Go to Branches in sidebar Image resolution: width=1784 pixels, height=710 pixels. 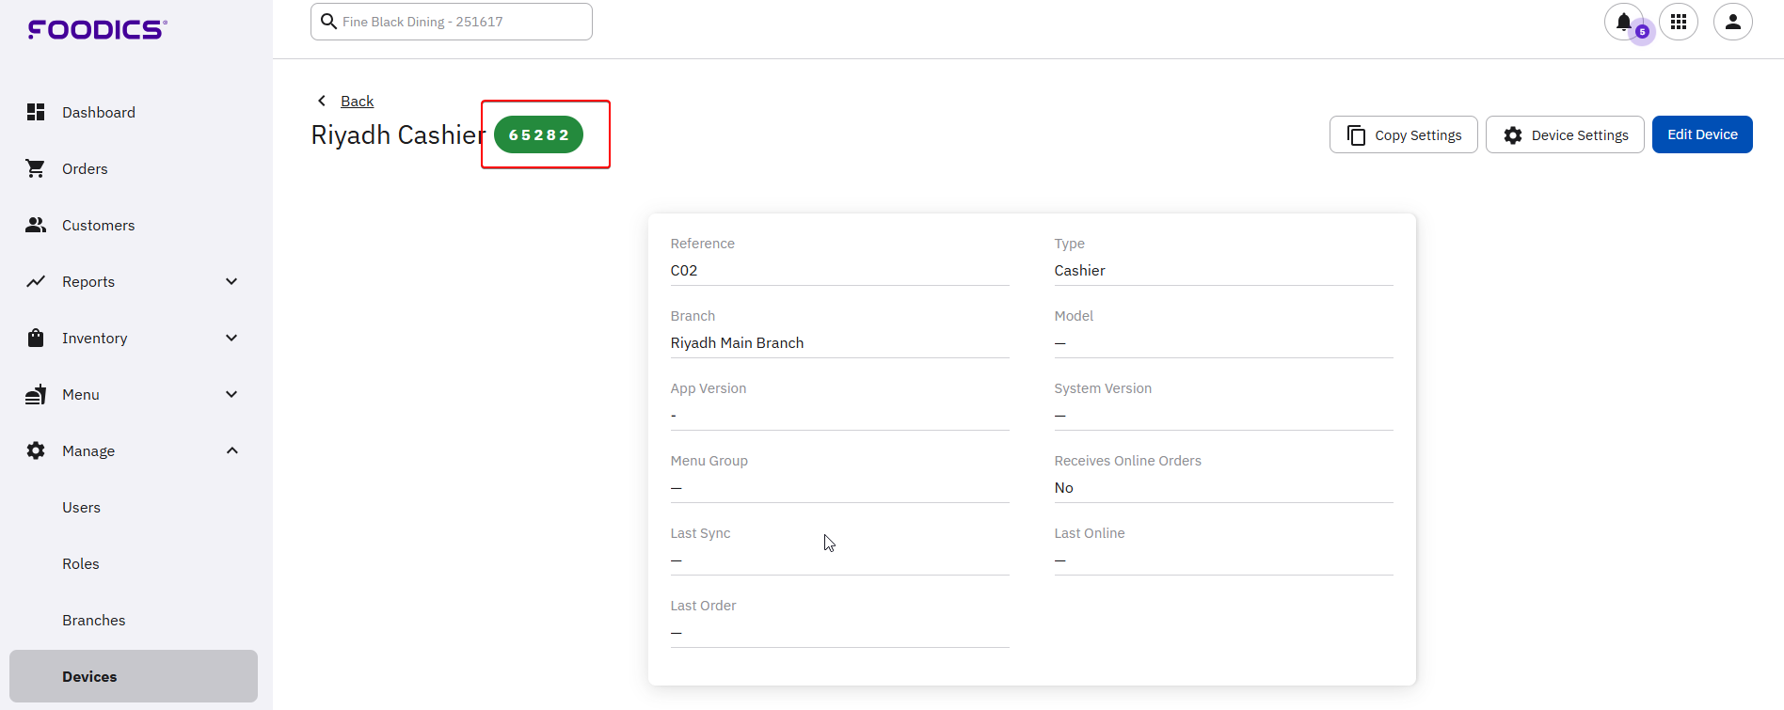pyautogui.click(x=93, y=620)
